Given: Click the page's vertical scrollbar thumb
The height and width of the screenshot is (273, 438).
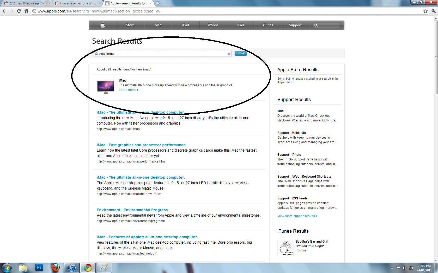Looking at the screenshot, I should pyautogui.click(x=436, y=57).
